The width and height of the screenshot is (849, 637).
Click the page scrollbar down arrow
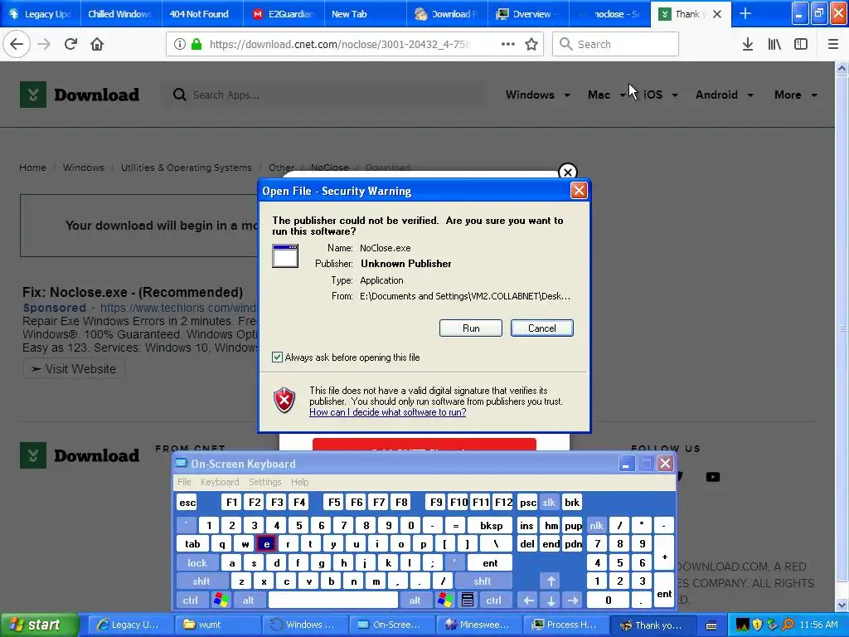coord(842,605)
